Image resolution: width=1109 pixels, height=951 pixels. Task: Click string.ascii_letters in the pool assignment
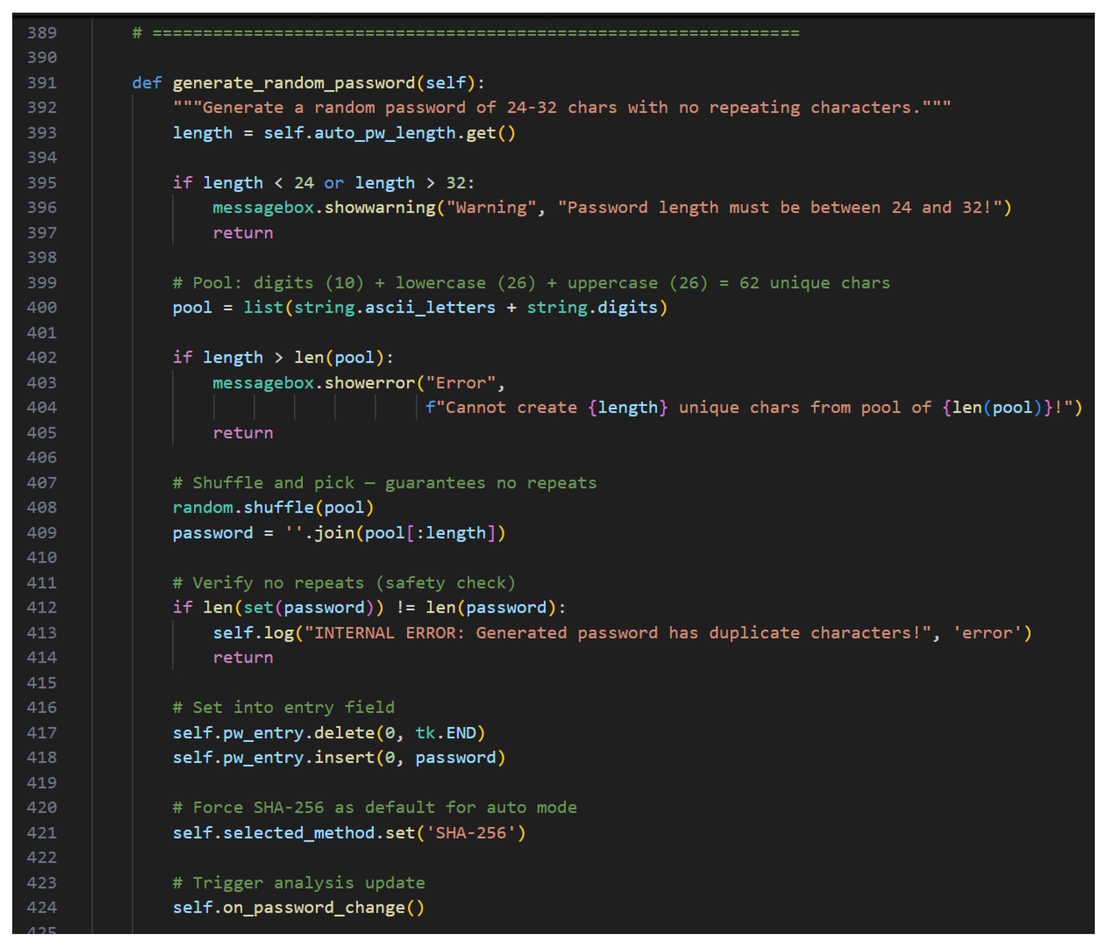click(x=395, y=308)
